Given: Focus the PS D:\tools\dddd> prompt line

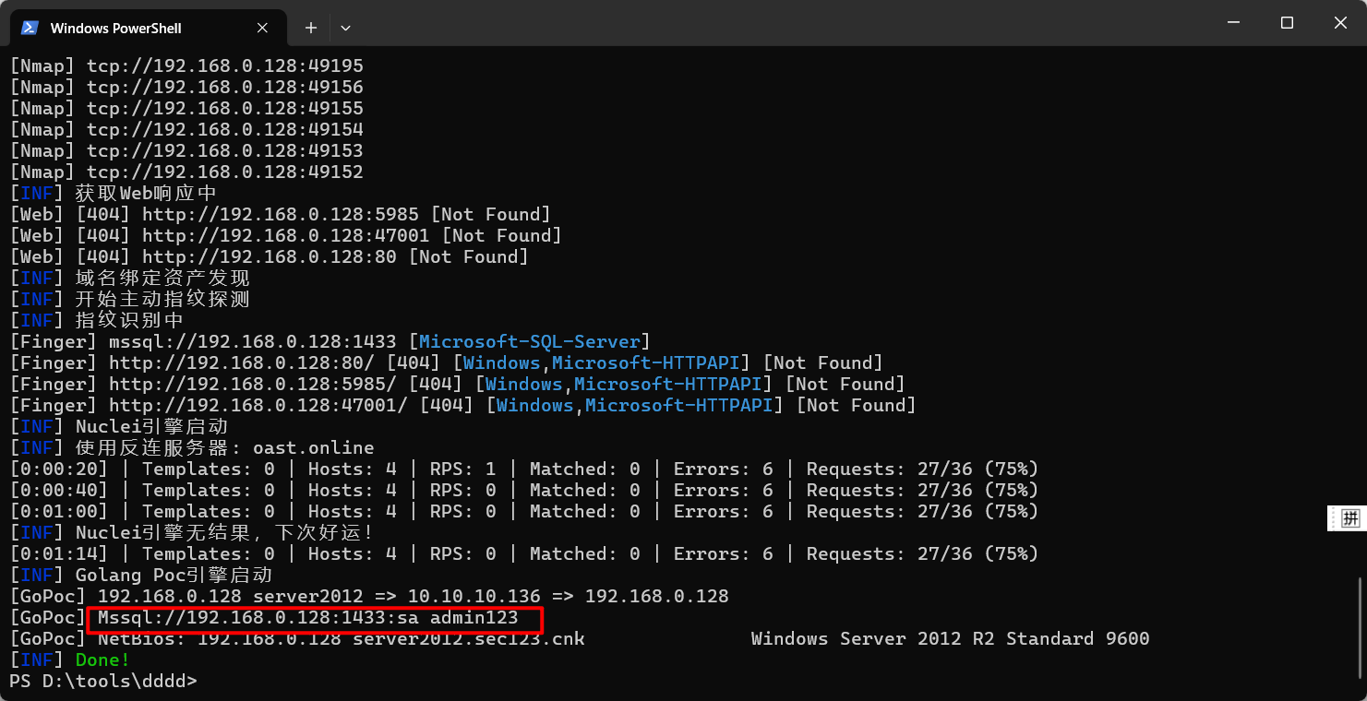Looking at the screenshot, I should (x=102, y=682).
